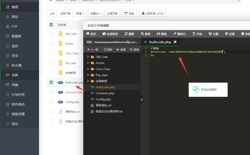Uncheck the Authcode.php file checkbox

51,82
